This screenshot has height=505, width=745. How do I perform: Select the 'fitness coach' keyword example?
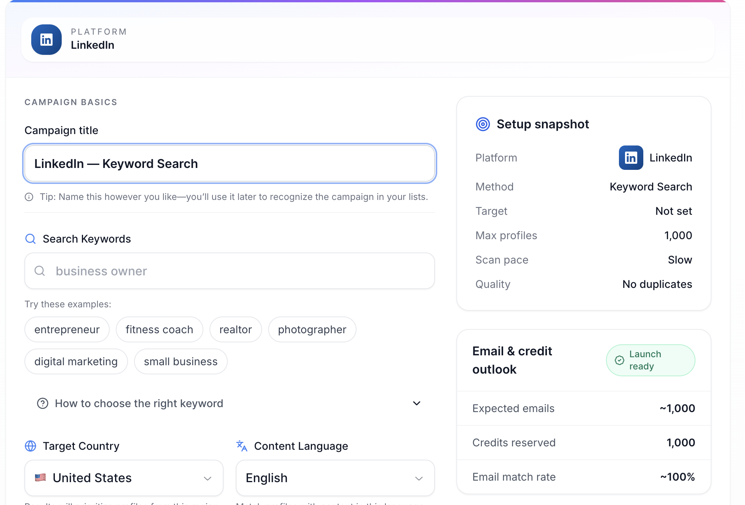pyautogui.click(x=159, y=329)
